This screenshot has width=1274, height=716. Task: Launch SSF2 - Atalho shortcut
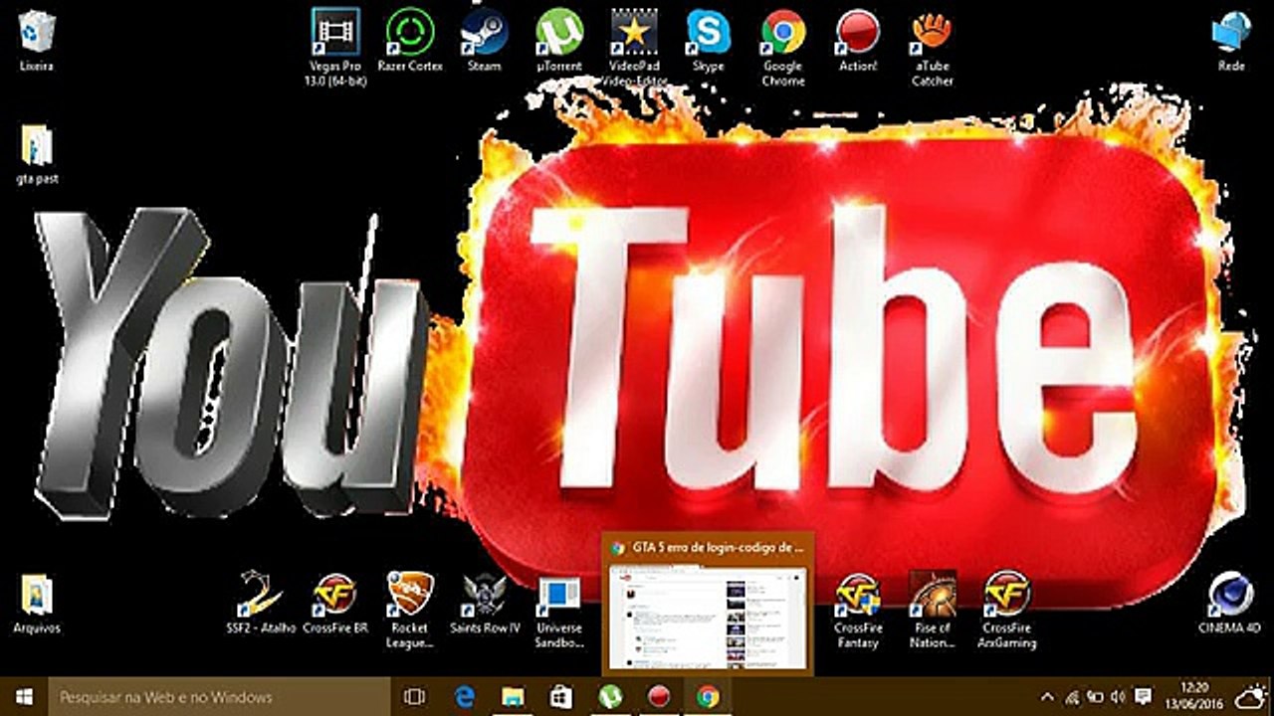coord(261,605)
